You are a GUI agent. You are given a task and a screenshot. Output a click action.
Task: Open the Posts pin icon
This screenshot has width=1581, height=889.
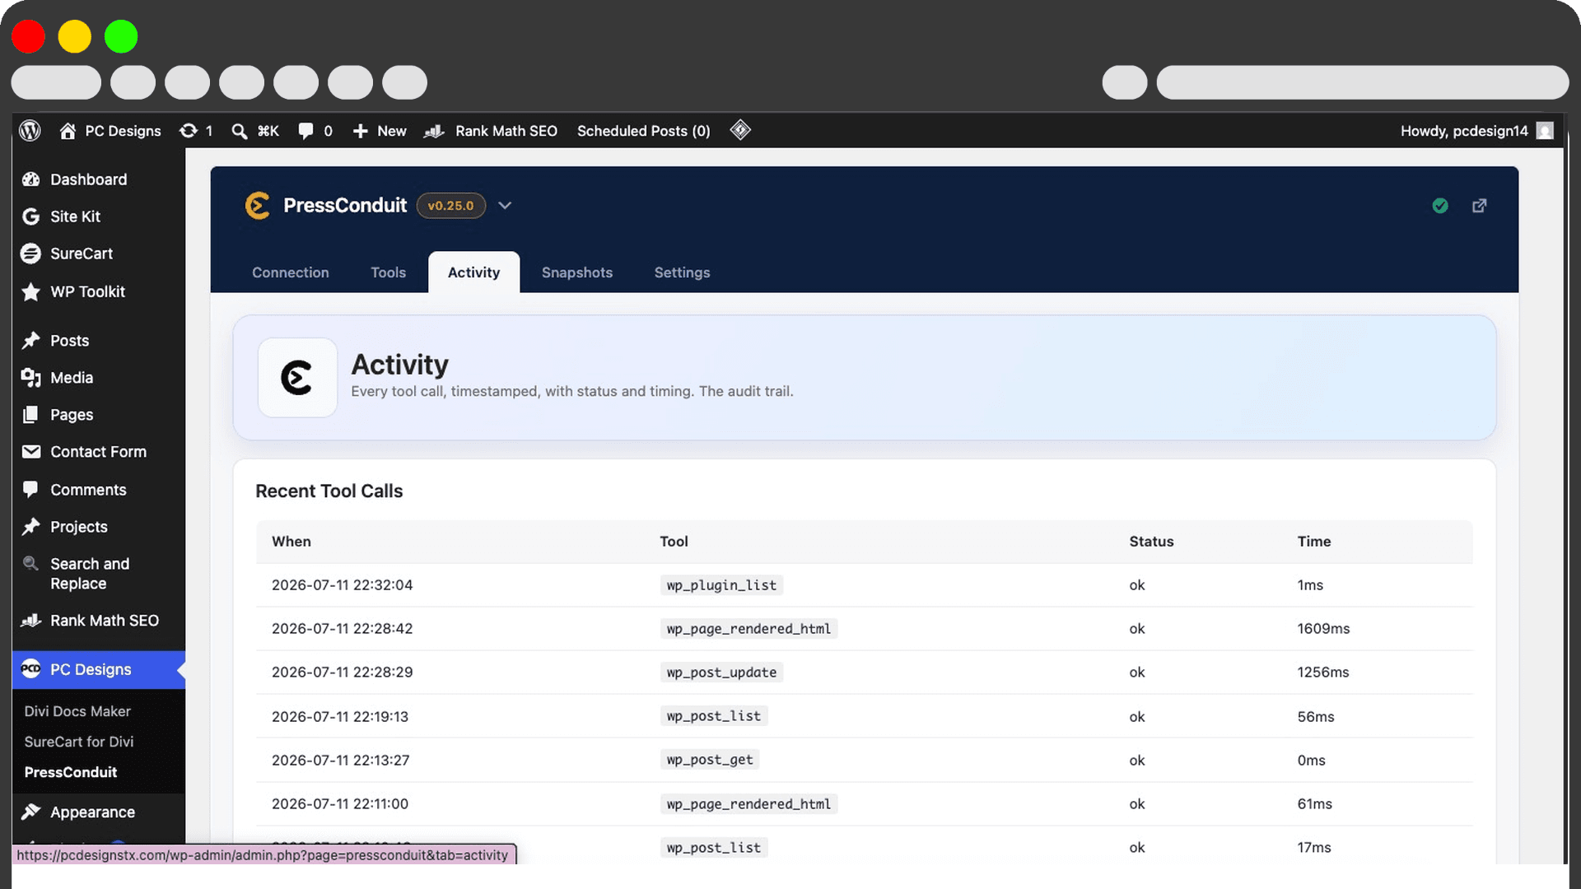31,340
